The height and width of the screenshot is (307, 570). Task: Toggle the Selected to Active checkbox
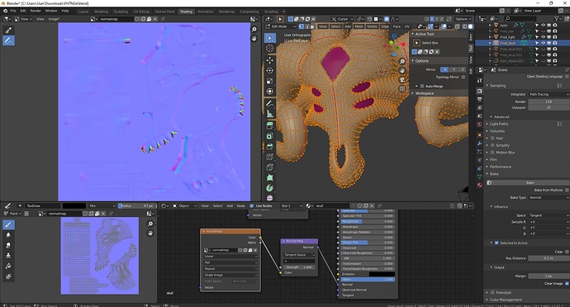point(496,243)
